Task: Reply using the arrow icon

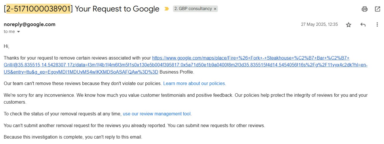Action: point(363,25)
